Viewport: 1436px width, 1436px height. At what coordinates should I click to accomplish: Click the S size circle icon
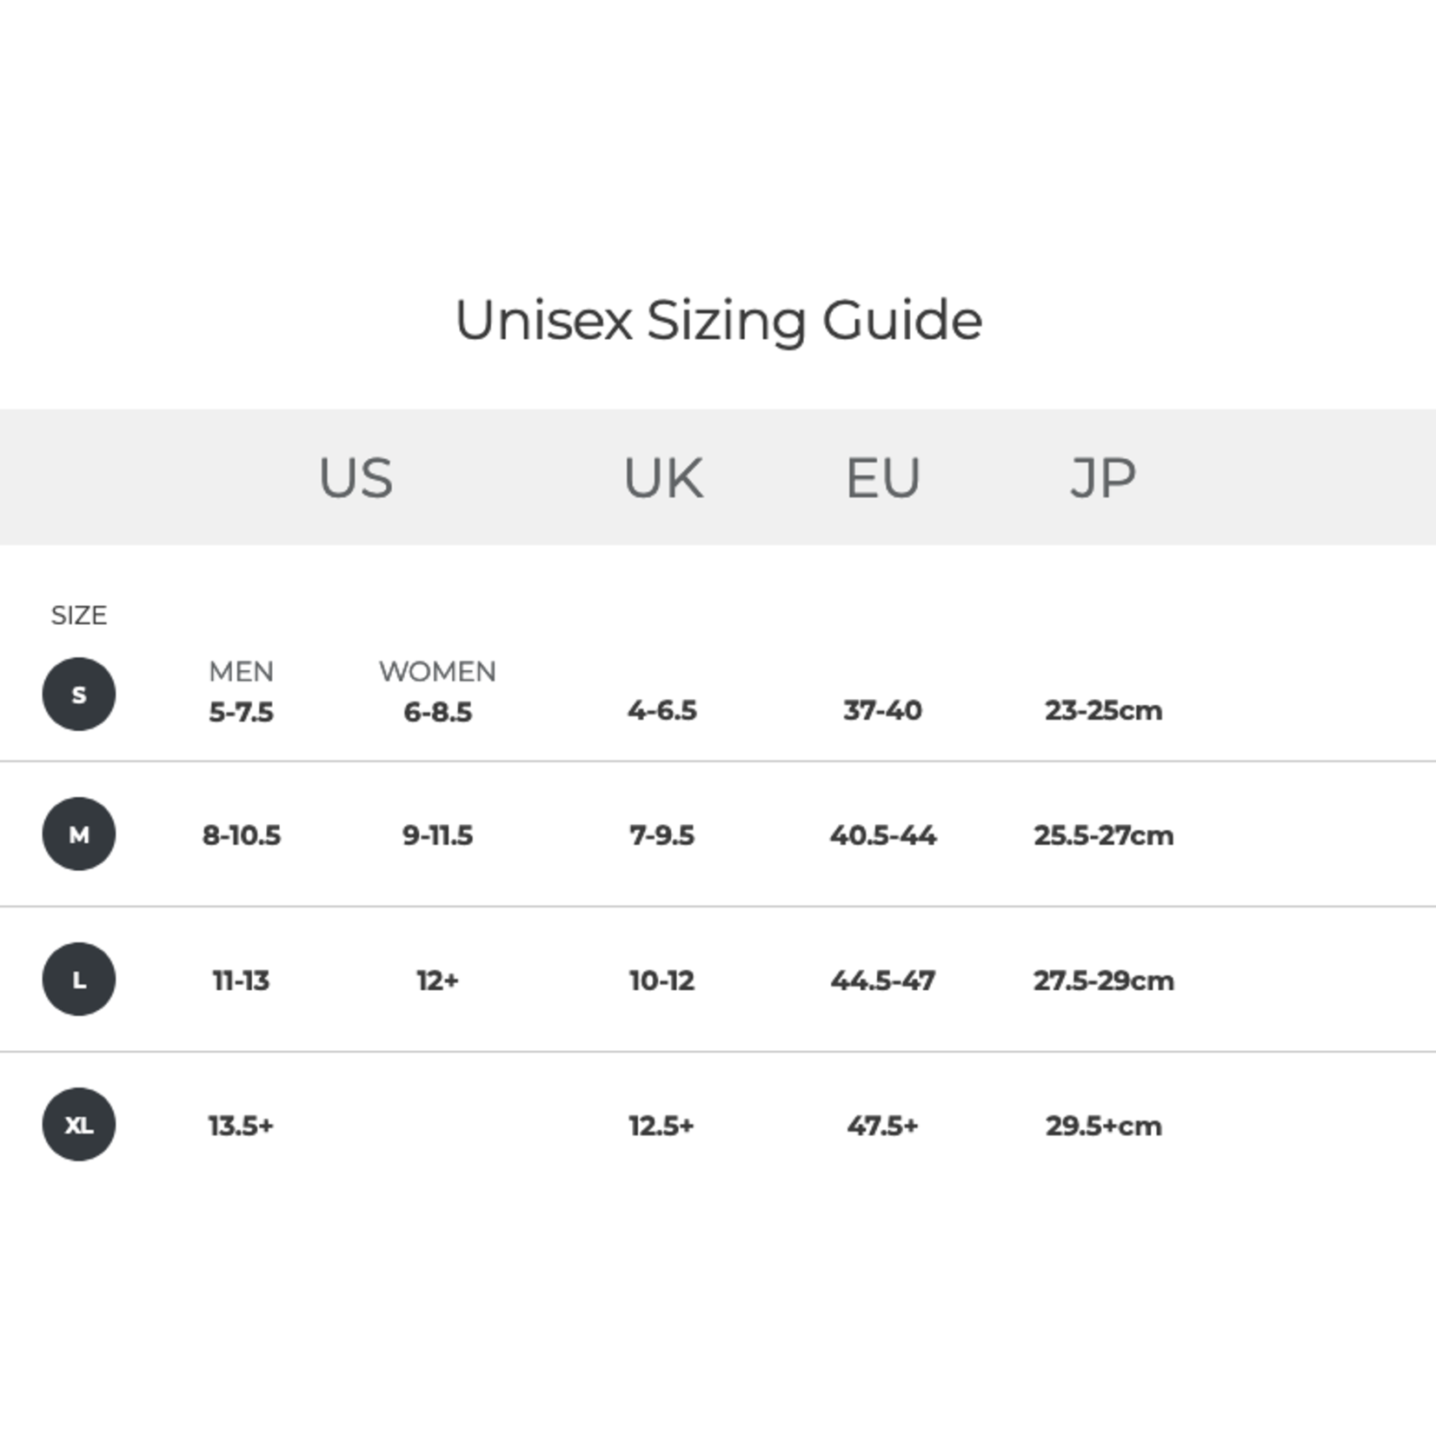point(79,695)
